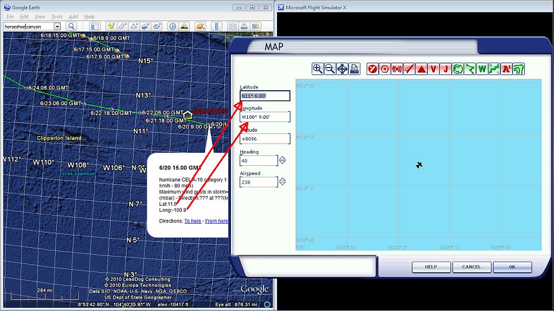The width and height of the screenshot is (554, 311).
Task: Toggle NDBs display on the map
Action: click(x=397, y=69)
